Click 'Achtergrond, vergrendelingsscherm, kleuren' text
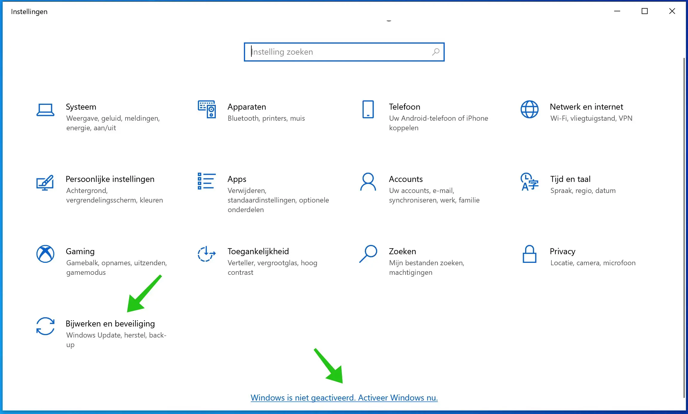Viewport: 688px width, 414px height. click(x=114, y=195)
